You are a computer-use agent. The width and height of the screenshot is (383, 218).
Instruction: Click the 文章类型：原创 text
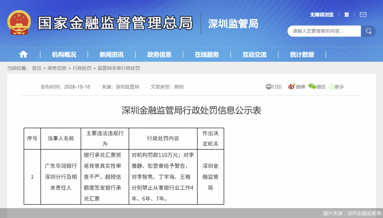point(167,87)
